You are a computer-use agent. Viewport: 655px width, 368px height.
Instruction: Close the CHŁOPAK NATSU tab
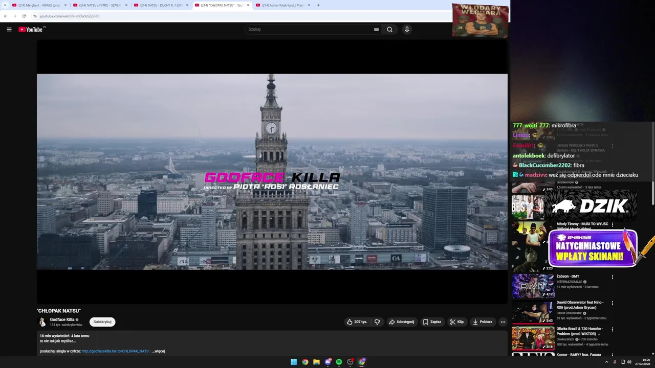click(x=248, y=5)
